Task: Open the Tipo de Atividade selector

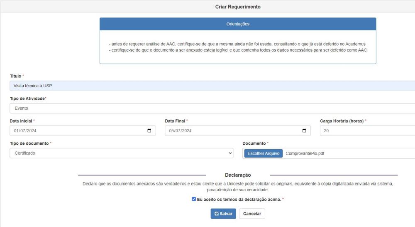Action: pos(212,108)
